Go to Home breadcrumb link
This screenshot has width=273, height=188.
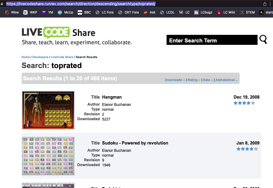(x=25, y=57)
